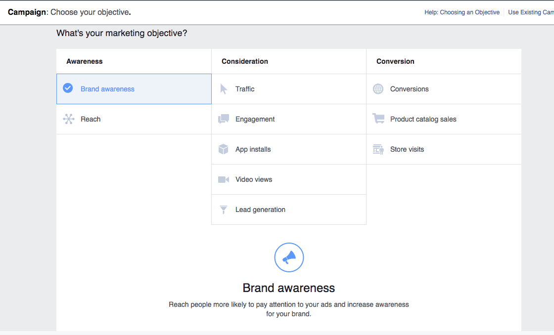Screen dimensions: 554x335
Task: Click the Store visits storefront icon
Action: [378, 149]
